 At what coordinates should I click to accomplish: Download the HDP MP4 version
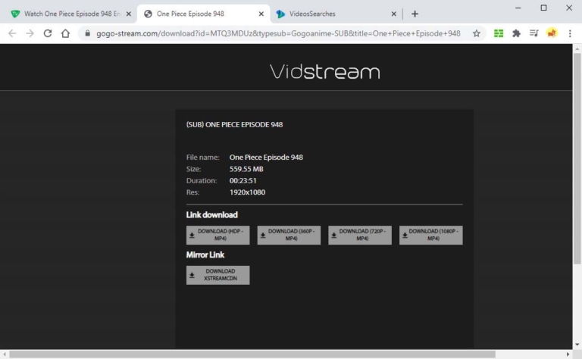click(x=217, y=235)
